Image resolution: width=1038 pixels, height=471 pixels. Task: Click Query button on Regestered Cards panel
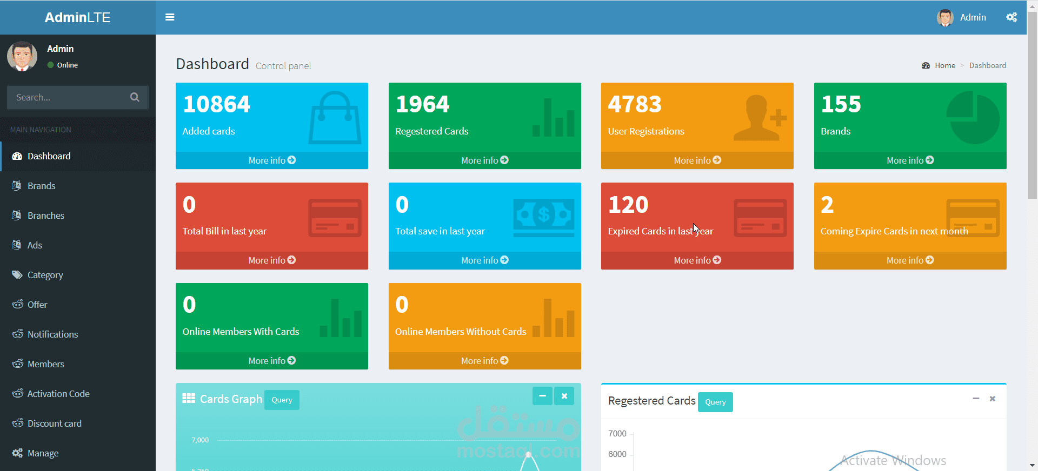pyautogui.click(x=715, y=402)
